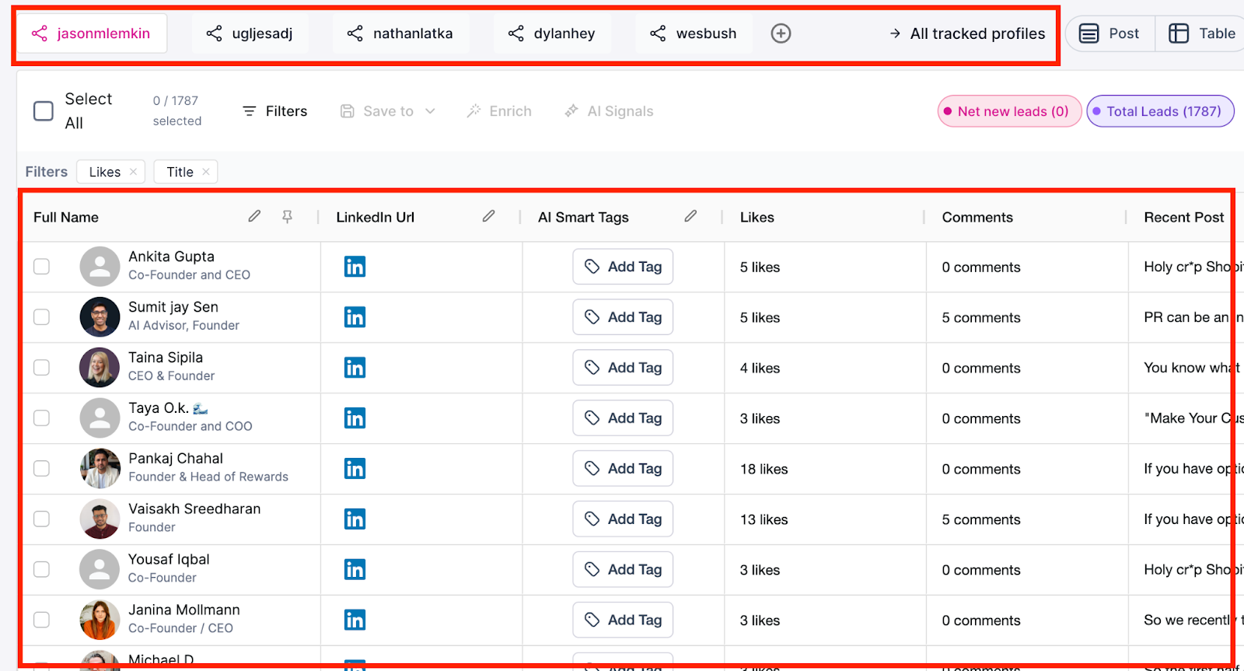The image size is (1244, 671).
Task: Check the Vaisakh Sreedharan row checkbox
Action: pos(41,519)
